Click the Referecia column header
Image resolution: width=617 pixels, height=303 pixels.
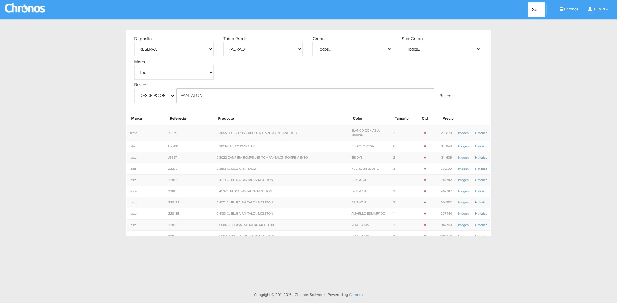pyautogui.click(x=178, y=118)
